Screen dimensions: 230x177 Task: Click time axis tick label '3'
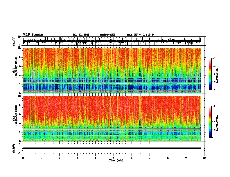click(77, 158)
